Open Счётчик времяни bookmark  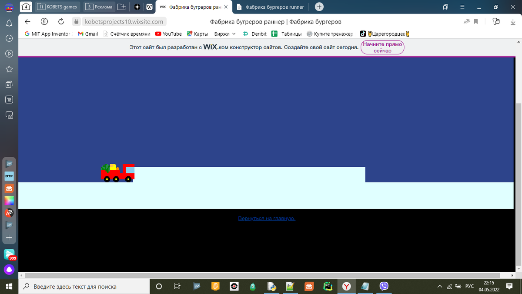[x=127, y=34]
